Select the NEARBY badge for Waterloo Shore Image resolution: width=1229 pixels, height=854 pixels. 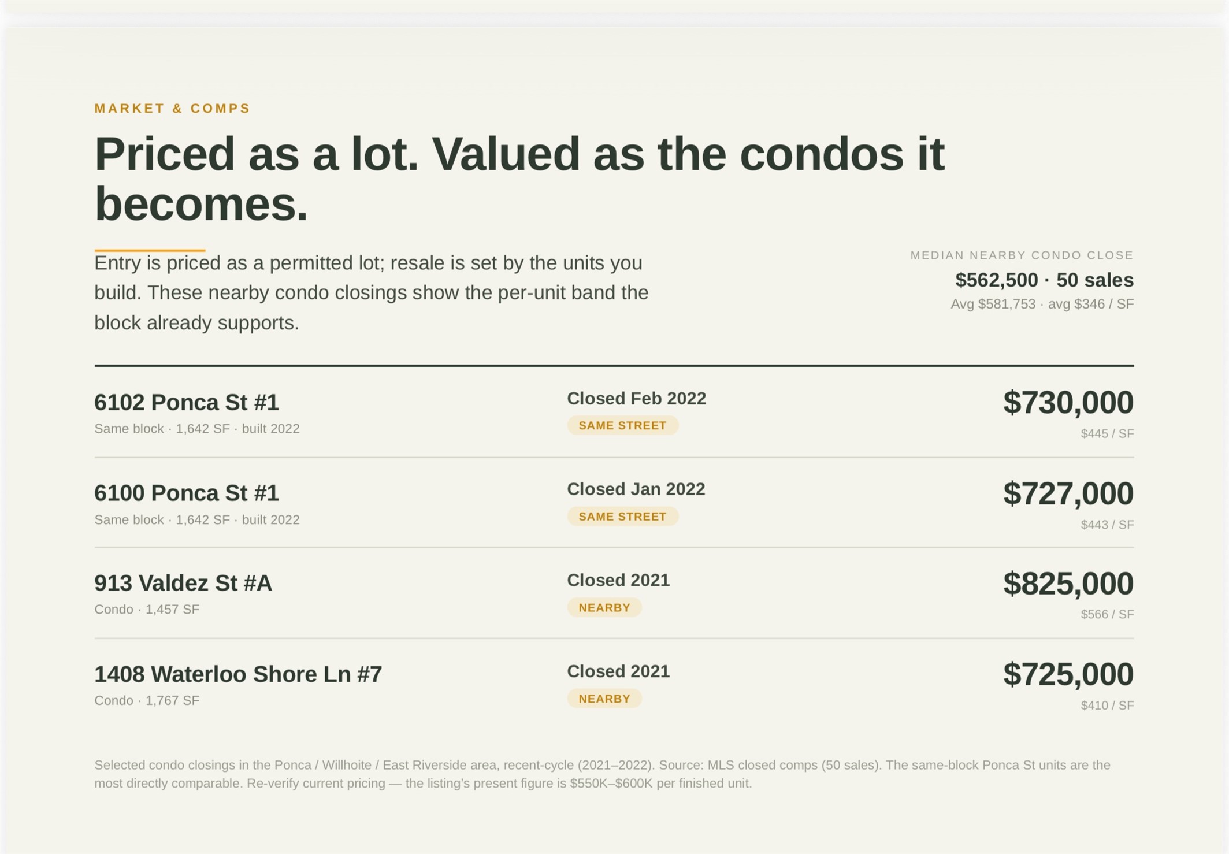(604, 699)
